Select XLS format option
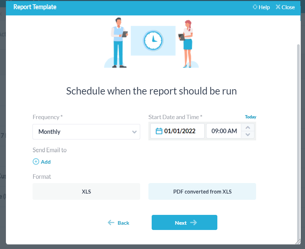Viewport: 305px width, 249px height. tap(86, 192)
